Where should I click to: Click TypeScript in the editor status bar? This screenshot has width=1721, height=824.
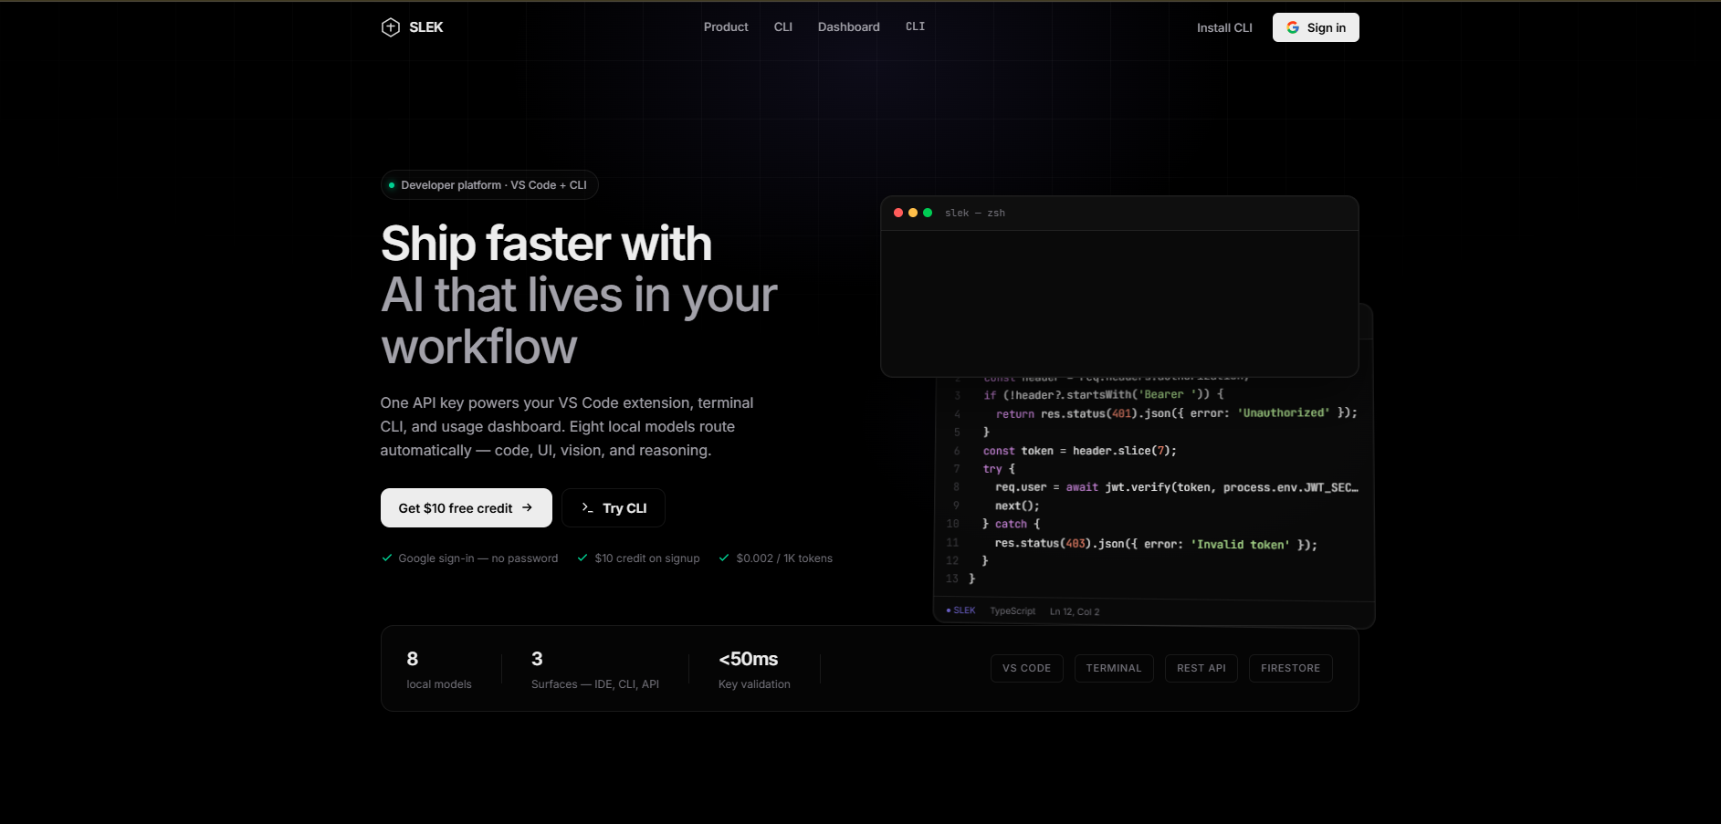[1013, 611]
